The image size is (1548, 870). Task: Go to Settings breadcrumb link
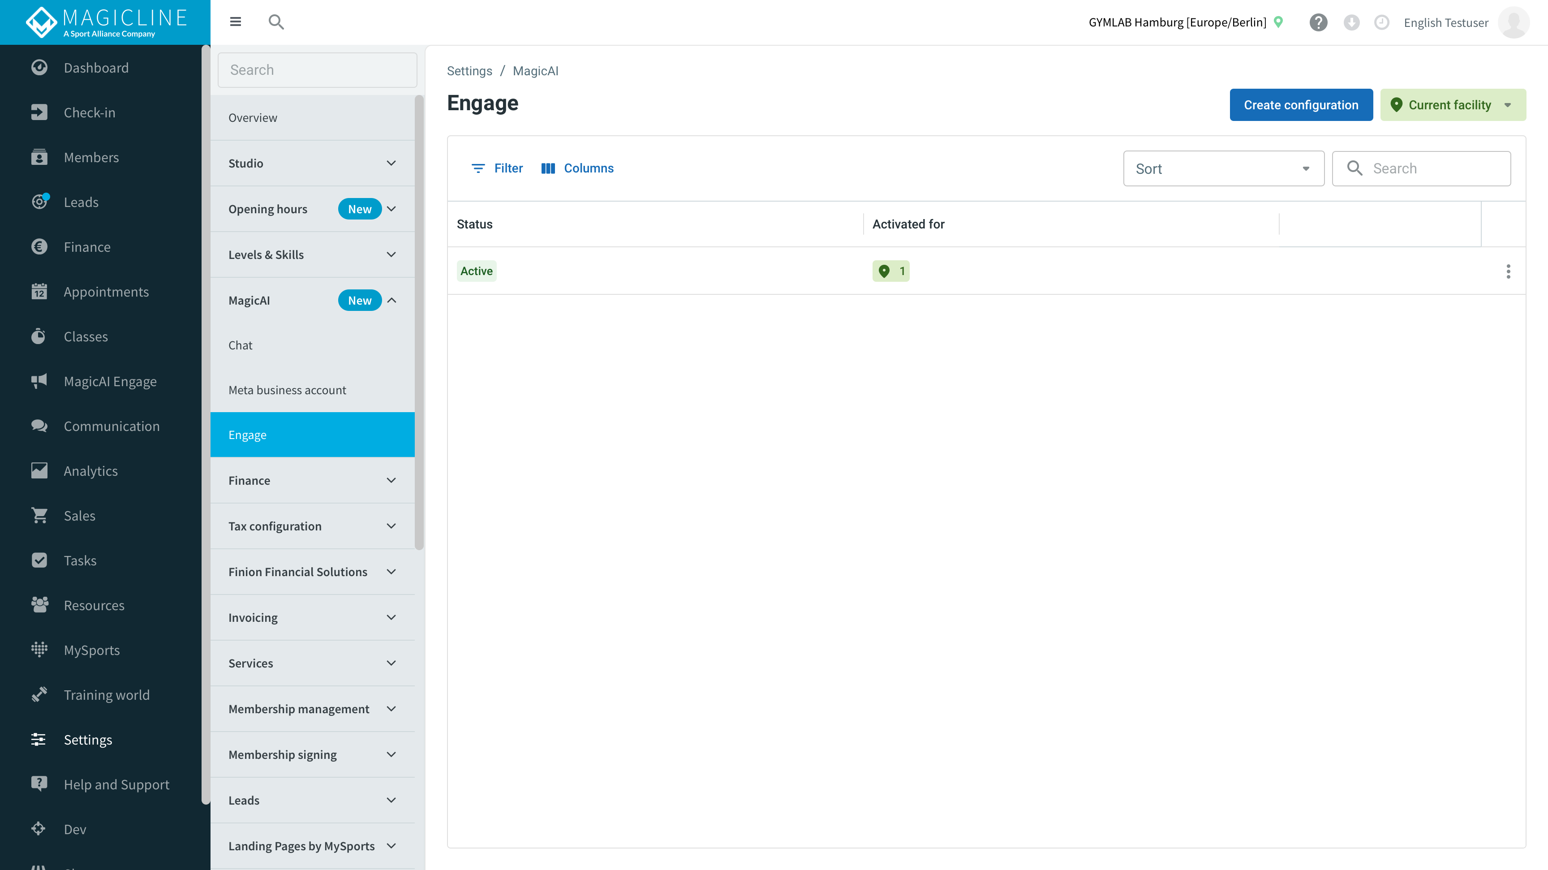pyautogui.click(x=469, y=71)
